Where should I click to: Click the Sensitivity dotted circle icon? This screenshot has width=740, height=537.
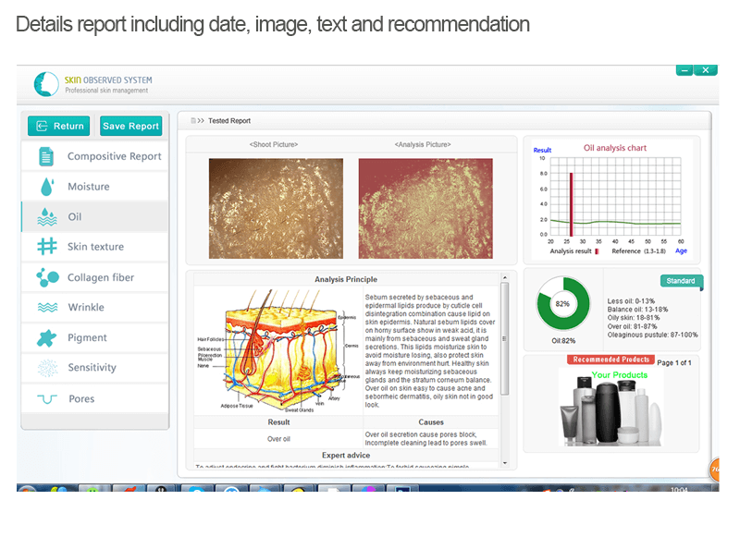[x=47, y=368]
